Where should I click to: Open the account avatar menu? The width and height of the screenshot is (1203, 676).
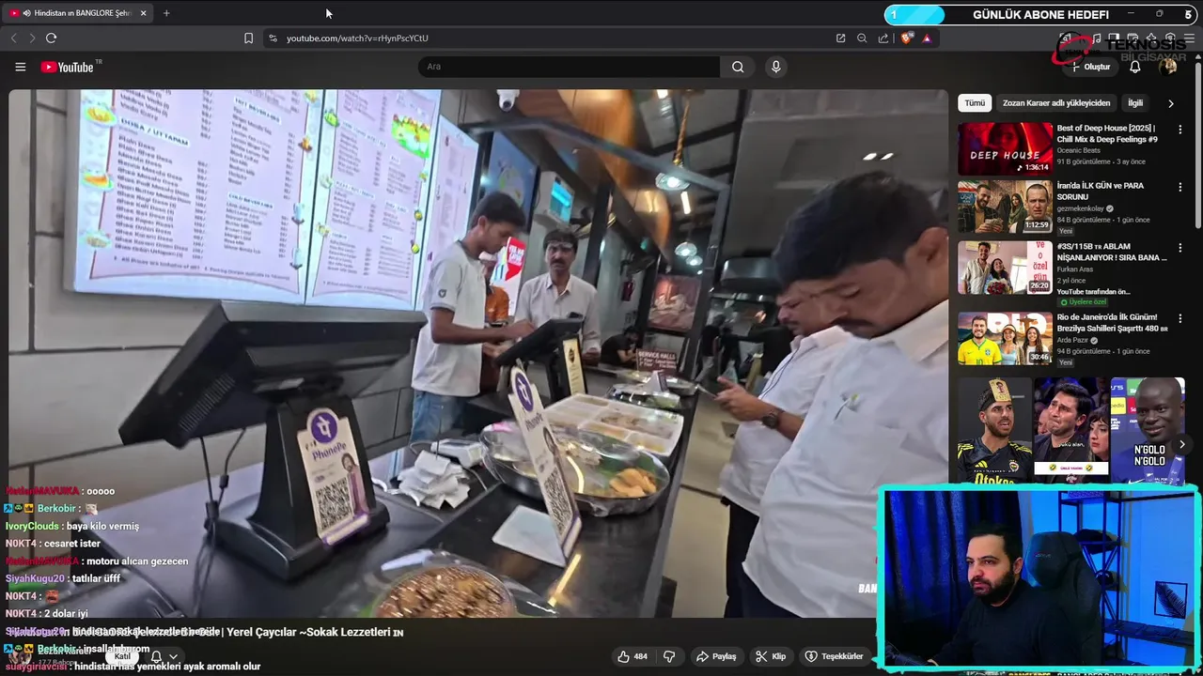pos(1168,67)
